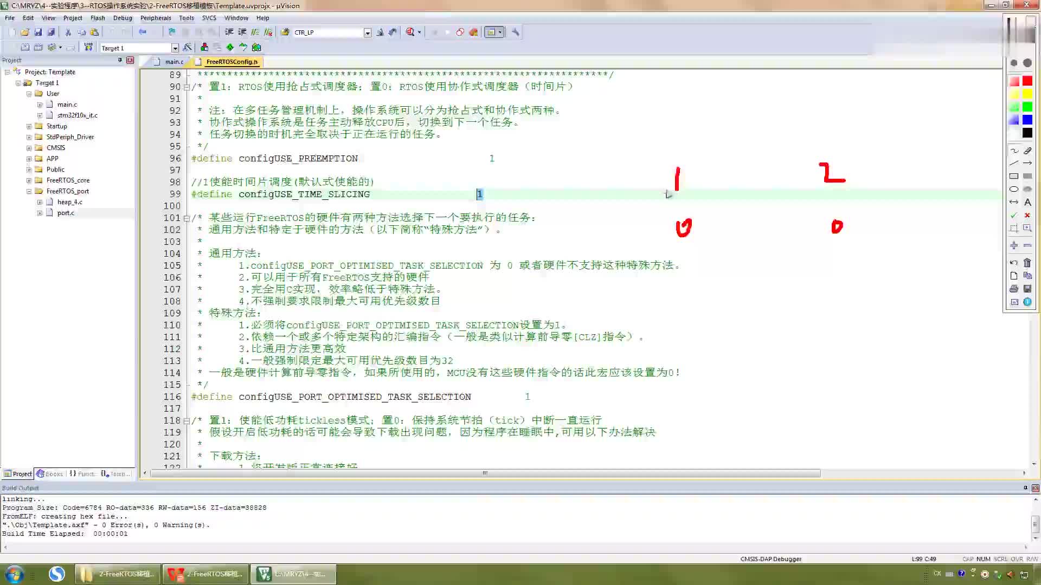Select port.c in project tree
1041x585 pixels.
[66, 213]
